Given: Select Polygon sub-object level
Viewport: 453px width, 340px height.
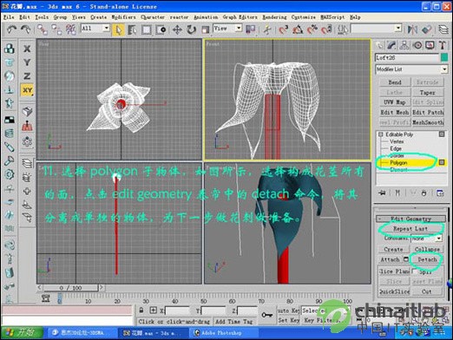Looking at the screenshot, I should tap(398, 163).
